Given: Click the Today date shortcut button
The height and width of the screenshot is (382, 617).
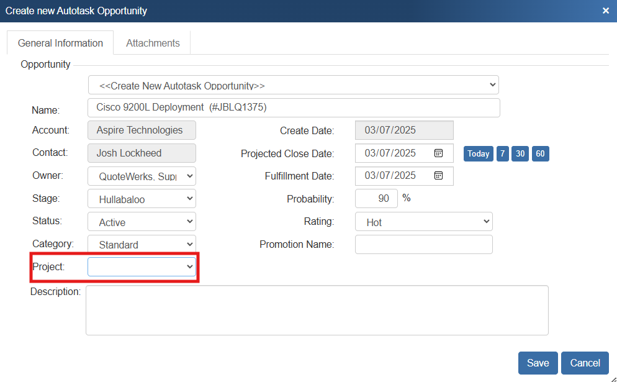Looking at the screenshot, I should (x=478, y=153).
